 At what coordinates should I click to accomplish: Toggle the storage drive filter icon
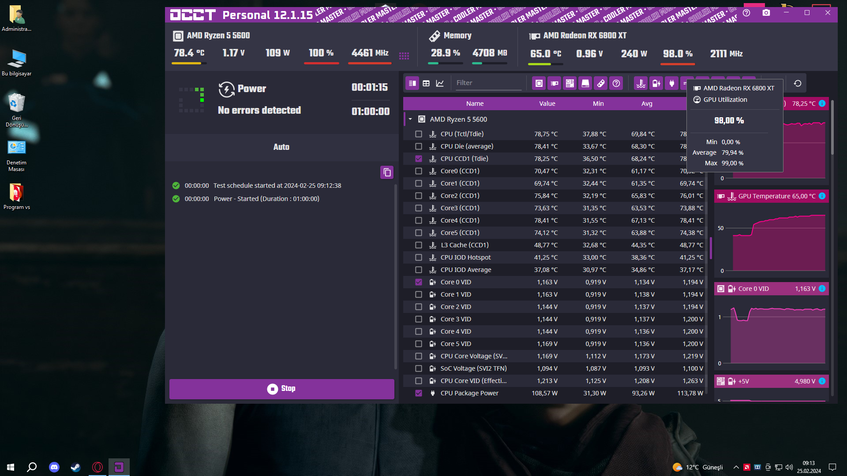(x=585, y=83)
